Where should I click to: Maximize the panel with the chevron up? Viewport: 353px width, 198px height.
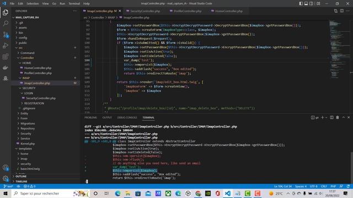pyautogui.click(x=344, y=117)
